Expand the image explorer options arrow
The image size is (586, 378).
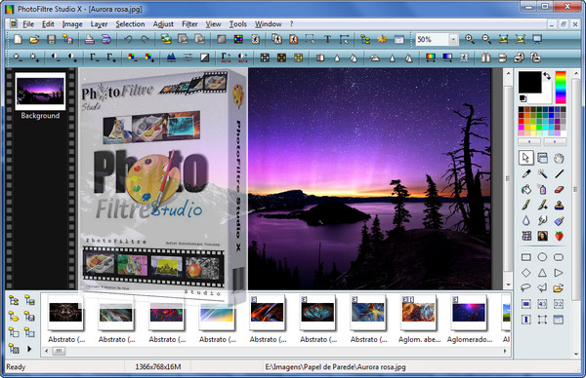pyautogui.click(x=29, y=350)
